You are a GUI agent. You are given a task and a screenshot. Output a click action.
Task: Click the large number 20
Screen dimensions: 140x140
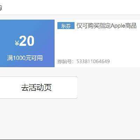[27, 41]
